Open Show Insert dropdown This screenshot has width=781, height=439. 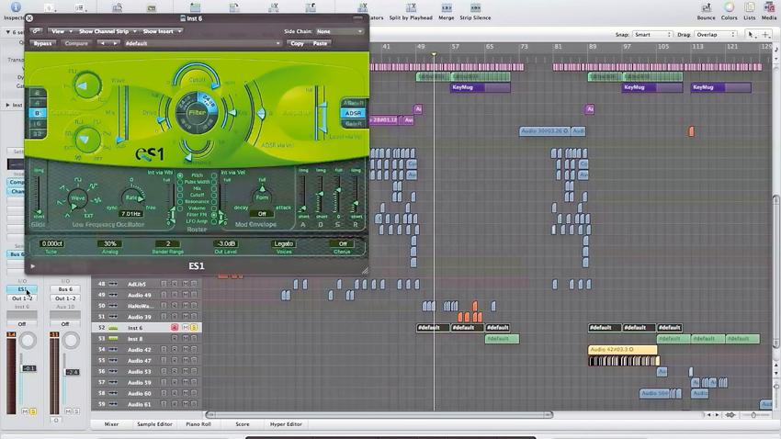pos(162,31)
